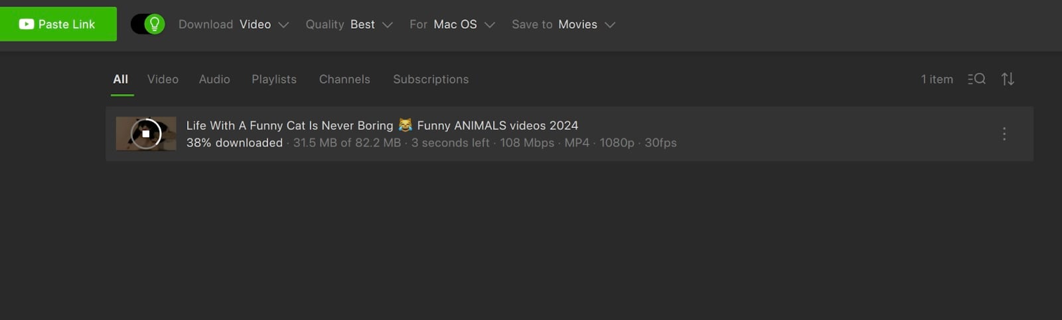Screen dimensions: 1062x320
Task: Switch to the Audio tab
Action: click(214, 80)
